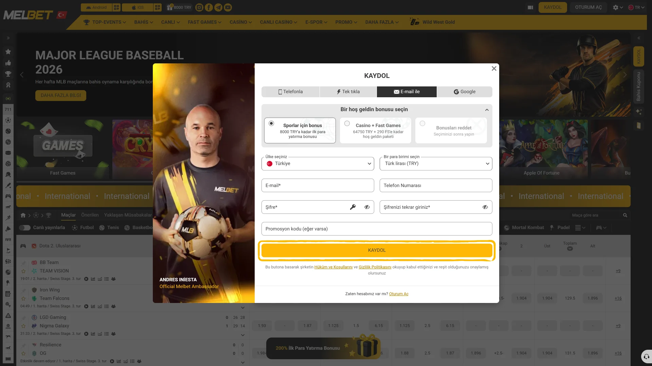Collapse the welcome bonus selection section
The height and width of the screenshot is (366, 652).
click(x=487, y=110)
